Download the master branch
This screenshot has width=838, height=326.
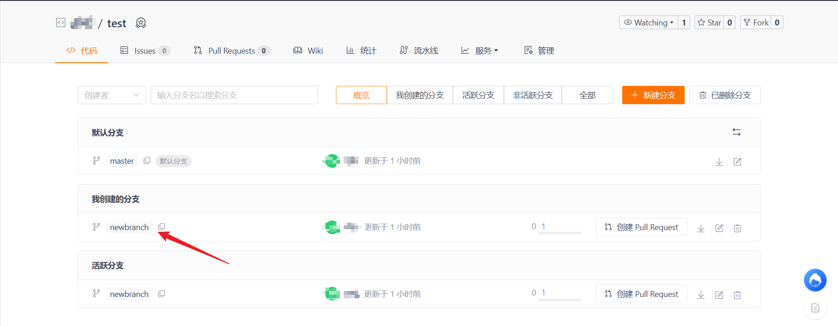[x=719, y=162]
